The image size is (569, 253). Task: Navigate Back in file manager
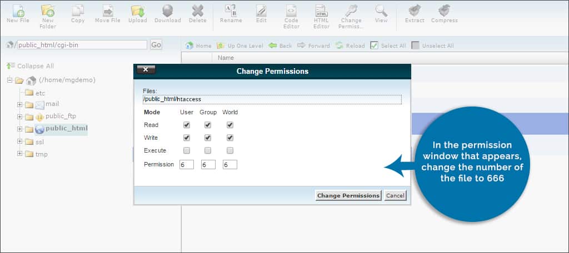click(280, 45)
